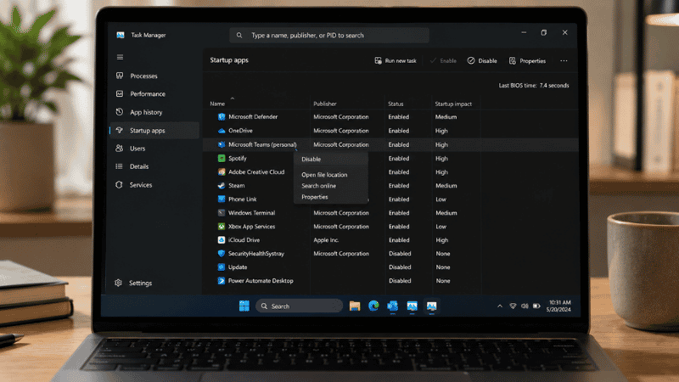679x382 pixels.
Task: Click the Services sidebar icon
Action: click(x=119, y=184)
